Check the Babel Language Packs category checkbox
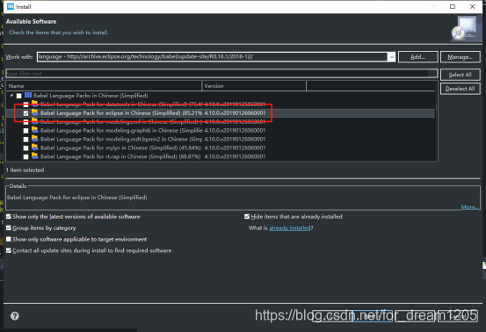Screen dimensions: 486x332 pos(19,96)
